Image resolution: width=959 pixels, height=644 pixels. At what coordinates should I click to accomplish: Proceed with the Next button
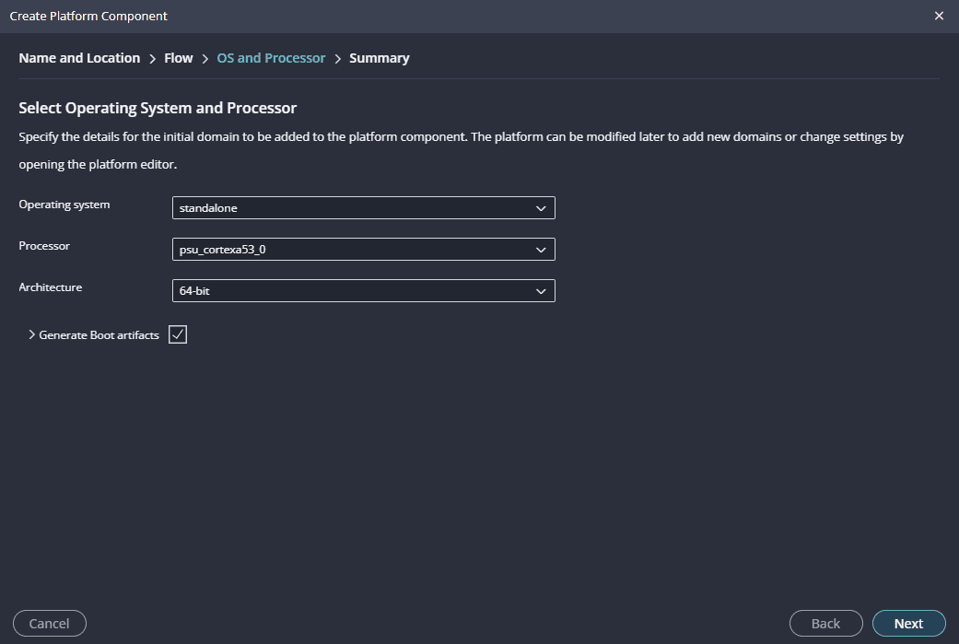pyautogui.click(x=908, y=624)
